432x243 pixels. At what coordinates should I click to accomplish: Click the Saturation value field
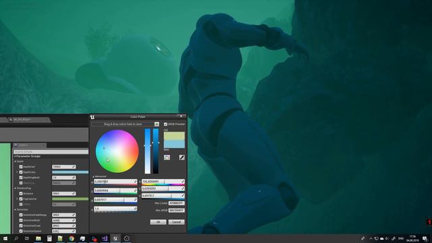pyautogui.click(x=163, y=189)
